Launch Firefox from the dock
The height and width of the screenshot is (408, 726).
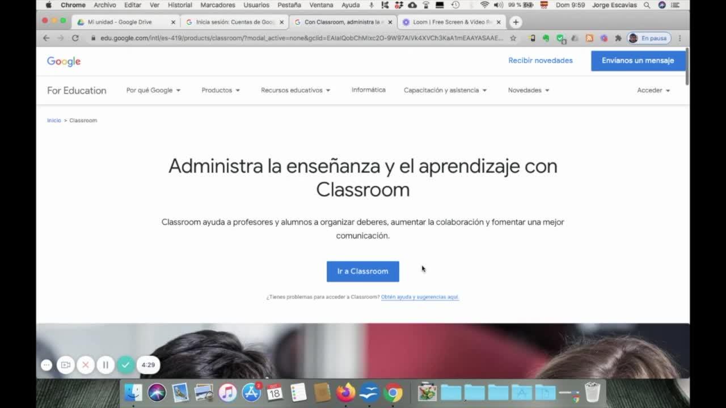(345, 392)
